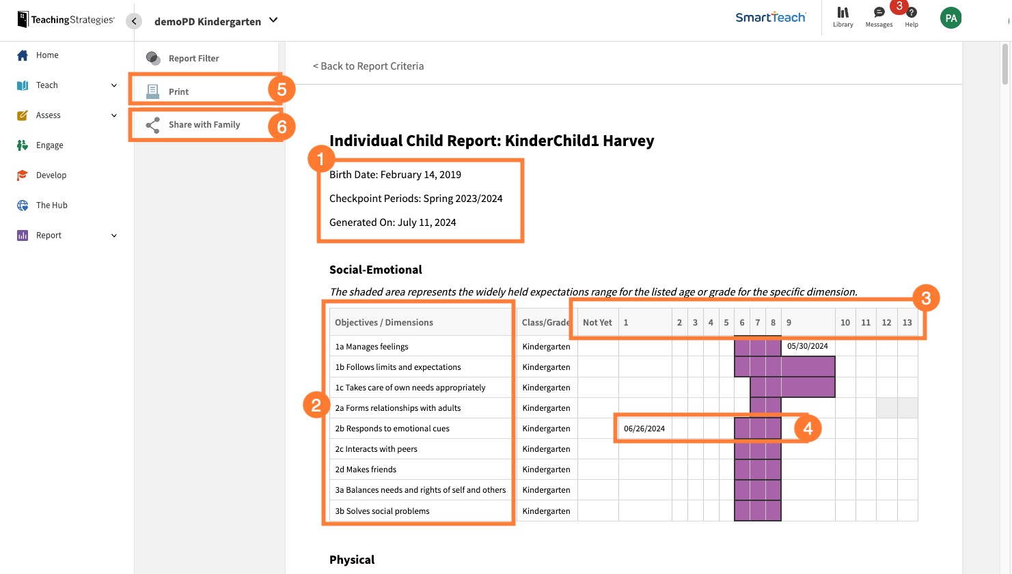Screen dimensions: 1012x574
Task: Expand the Teach menu chevron
Action: click(113, 85)
